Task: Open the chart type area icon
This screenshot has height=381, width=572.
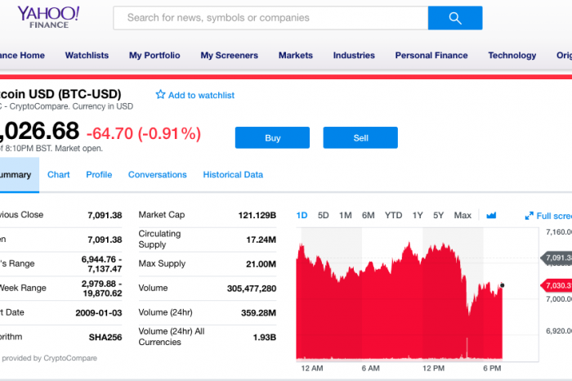Action: pyautogui.click(x=491, y=215)
